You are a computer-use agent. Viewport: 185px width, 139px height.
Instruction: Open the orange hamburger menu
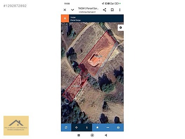tap(65, 19)
